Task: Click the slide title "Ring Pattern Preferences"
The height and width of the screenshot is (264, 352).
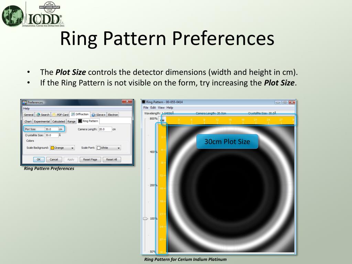Action: click(x=167, y=38)
